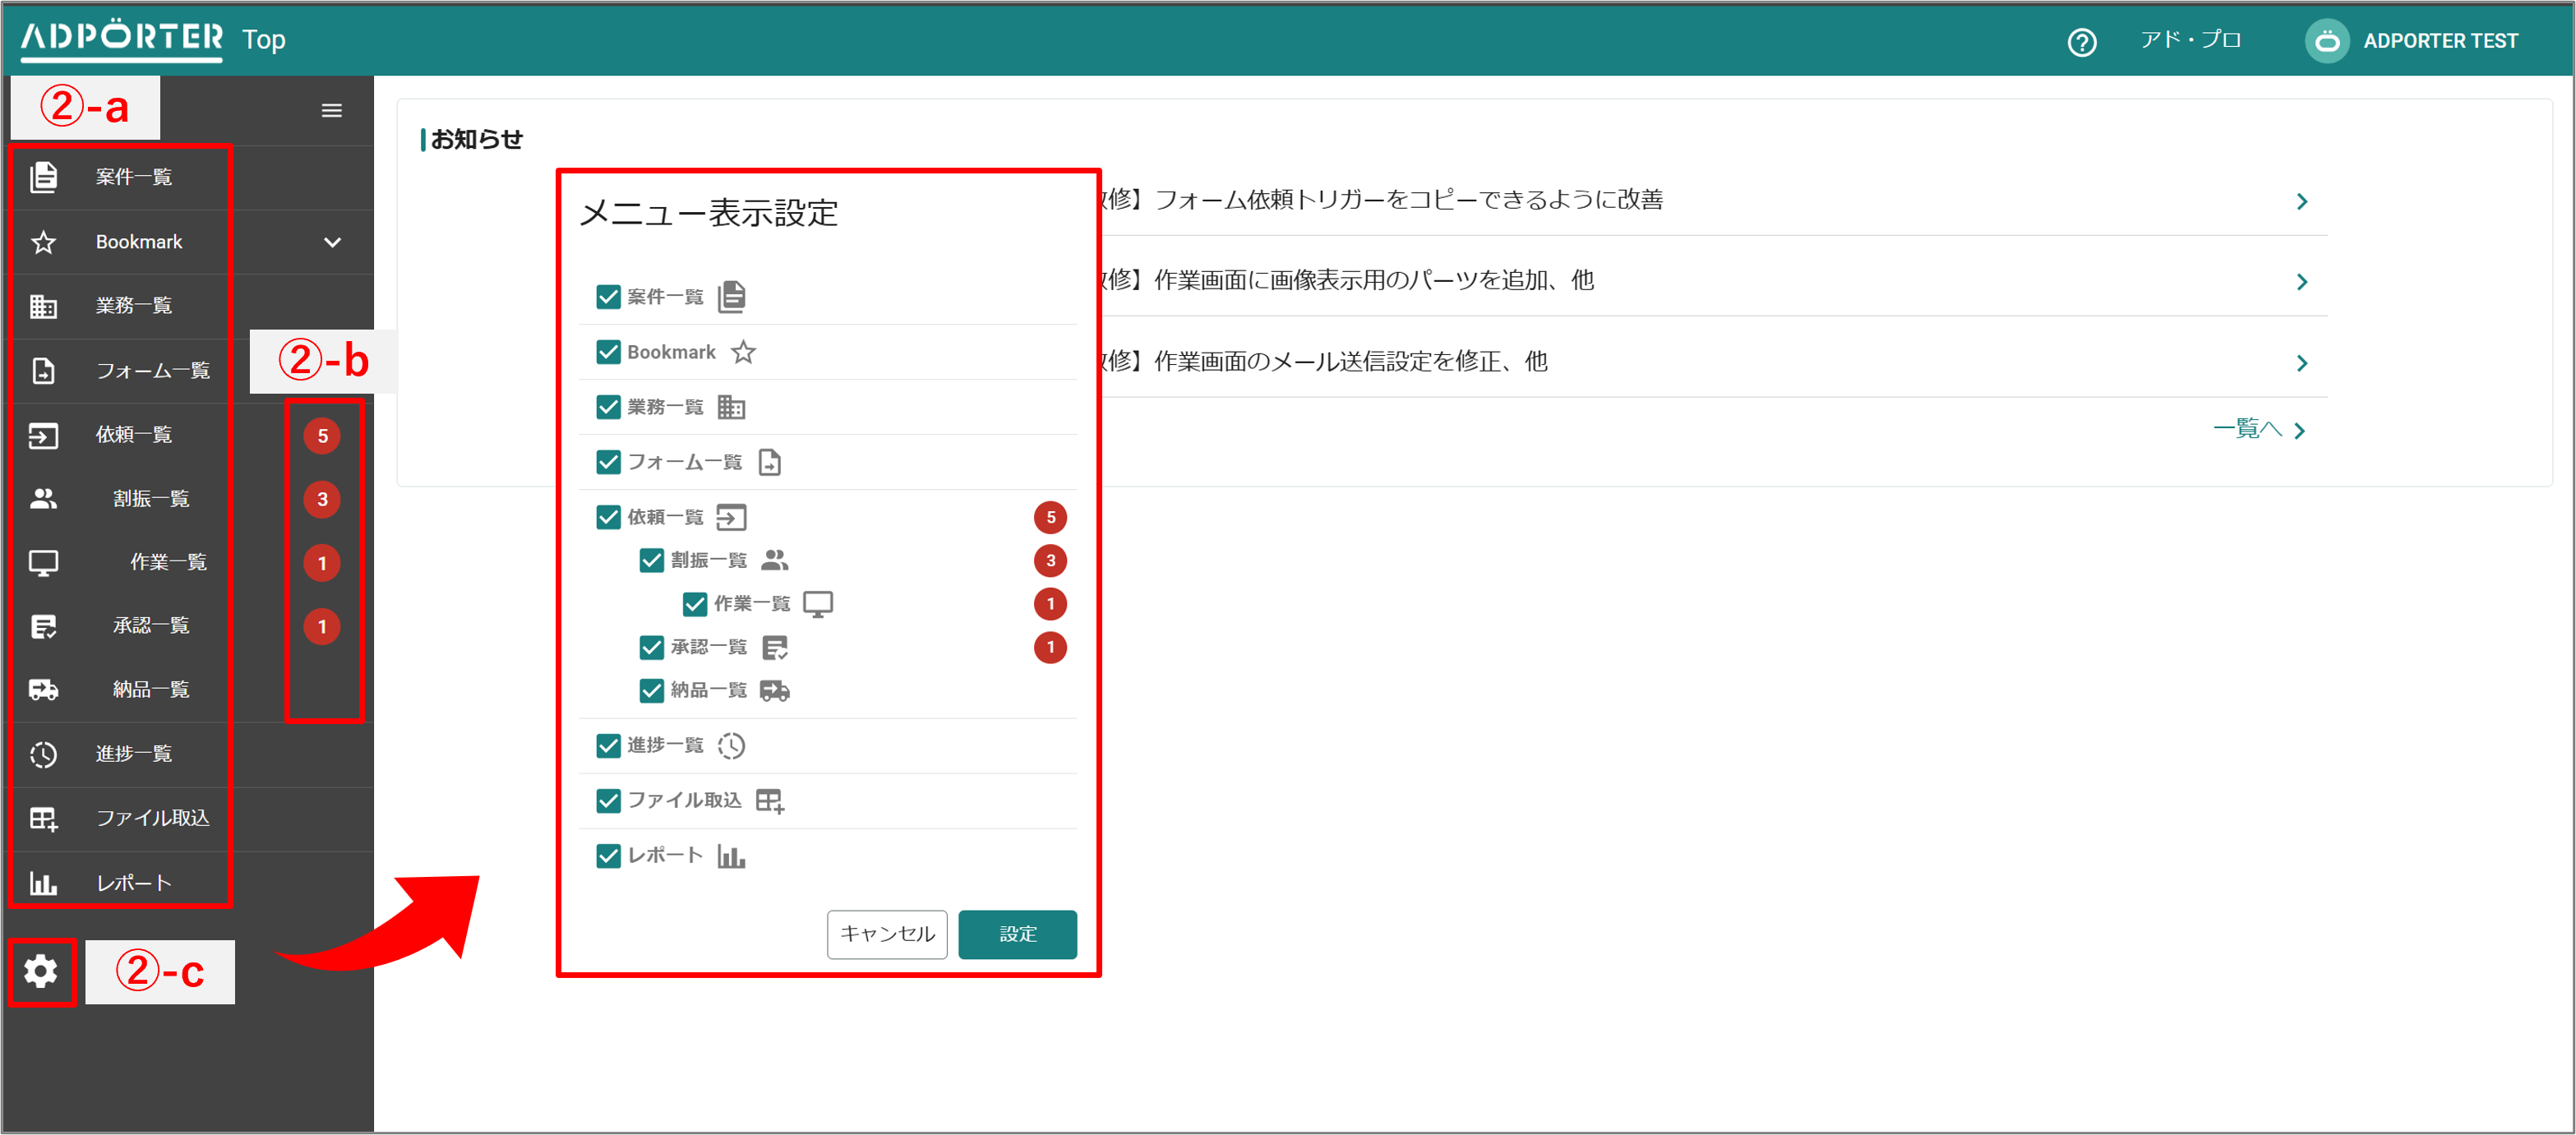Click the Bookmark star icon in sidebar
This screenshot has width=2576, height=1135.
coord(43,242)
